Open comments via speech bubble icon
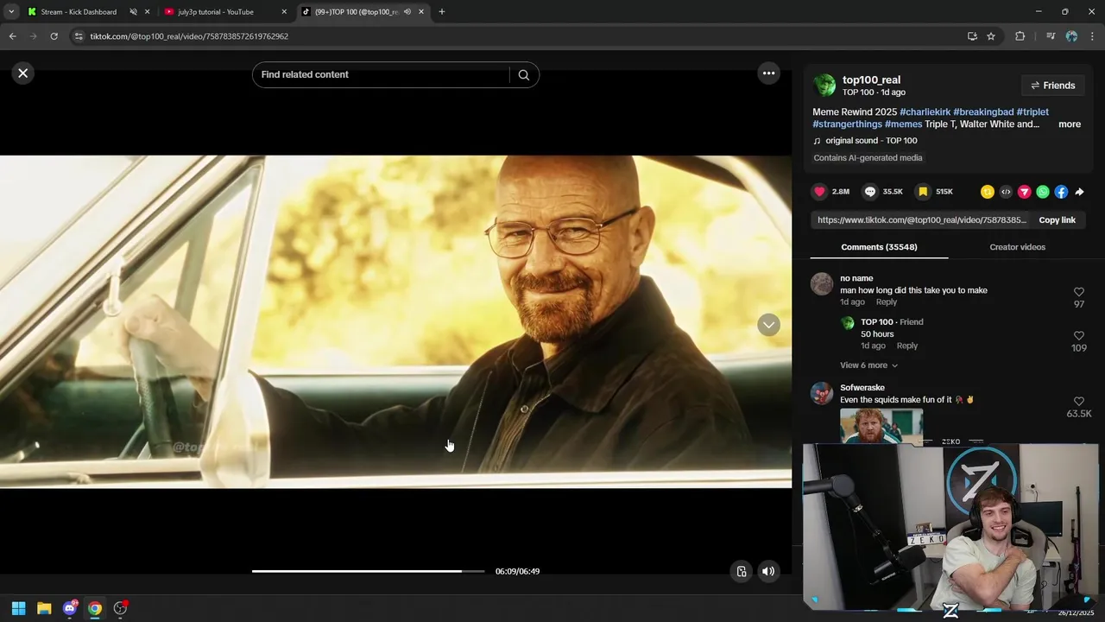Image resolution: width=1105 pixels, height=622 pixels. [870, 192]
